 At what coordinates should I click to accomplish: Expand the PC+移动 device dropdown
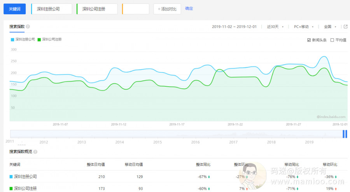303,27
